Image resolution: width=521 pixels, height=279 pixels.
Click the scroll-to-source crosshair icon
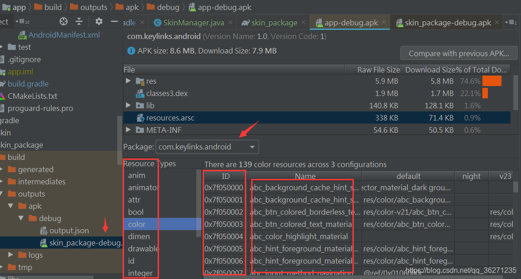63,21
